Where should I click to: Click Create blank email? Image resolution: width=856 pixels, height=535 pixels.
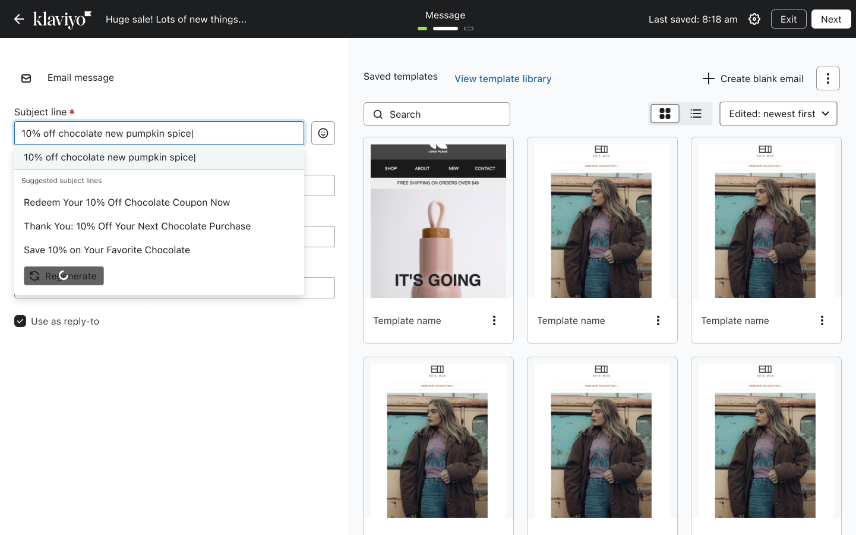(x=753, y=78)
